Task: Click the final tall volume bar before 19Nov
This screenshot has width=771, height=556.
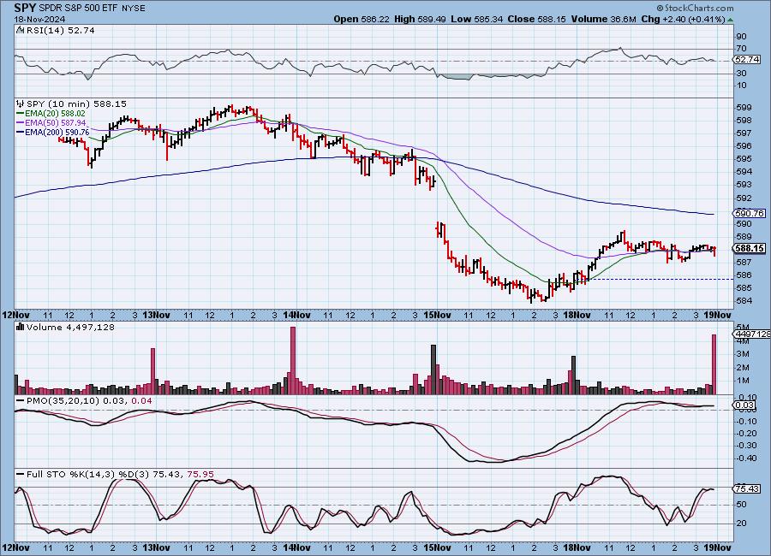Action: 714,364
